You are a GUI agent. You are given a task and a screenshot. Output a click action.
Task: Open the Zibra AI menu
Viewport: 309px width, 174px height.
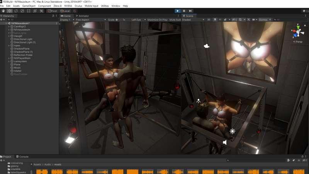58,6
